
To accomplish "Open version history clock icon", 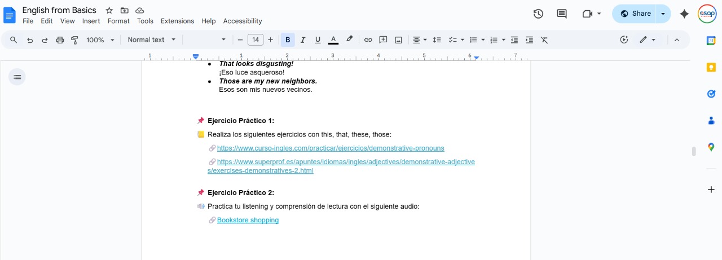I will pyautogui.click(x=538, y=14).
